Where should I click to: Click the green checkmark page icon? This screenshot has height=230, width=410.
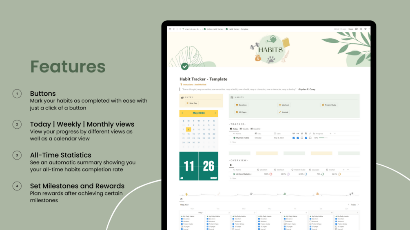click(185, 66)
